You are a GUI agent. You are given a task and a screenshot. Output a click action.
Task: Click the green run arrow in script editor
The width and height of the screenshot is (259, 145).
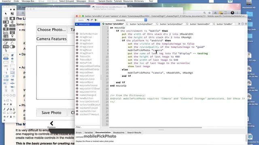(96, 20)
